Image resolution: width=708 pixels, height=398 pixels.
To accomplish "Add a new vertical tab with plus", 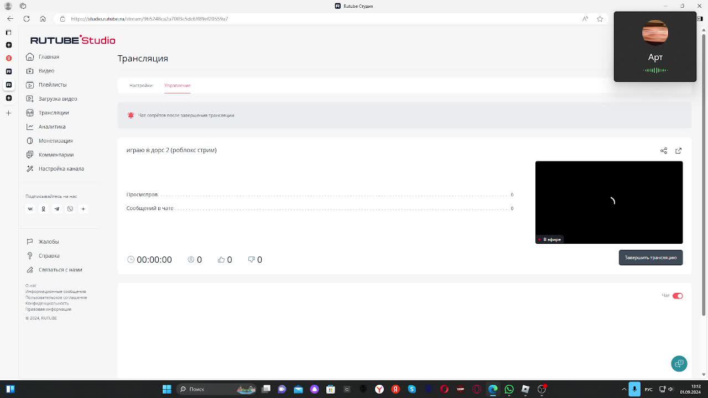I will 8,113.
